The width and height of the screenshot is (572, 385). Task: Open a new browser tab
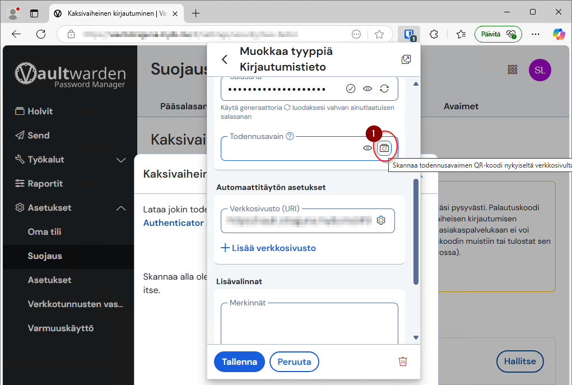click(196, 13)
